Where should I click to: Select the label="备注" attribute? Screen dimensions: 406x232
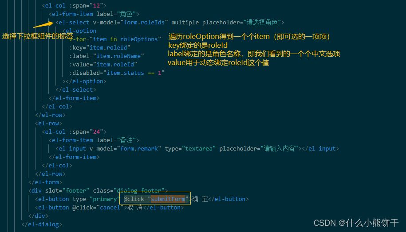tap(116, 140)
